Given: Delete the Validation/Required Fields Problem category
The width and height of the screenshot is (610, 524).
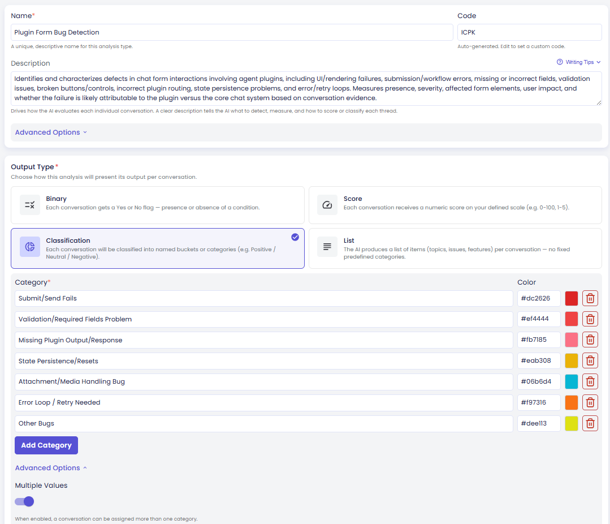Looking at the screenshot, I should pyautogui.click(x=590, y=319).
